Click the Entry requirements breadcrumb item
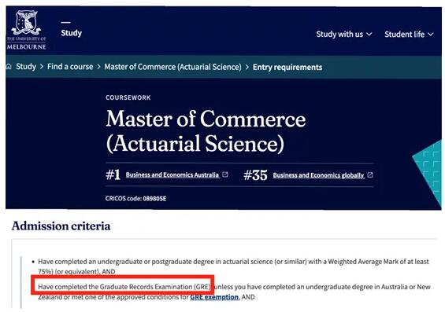 click(287, 67)
